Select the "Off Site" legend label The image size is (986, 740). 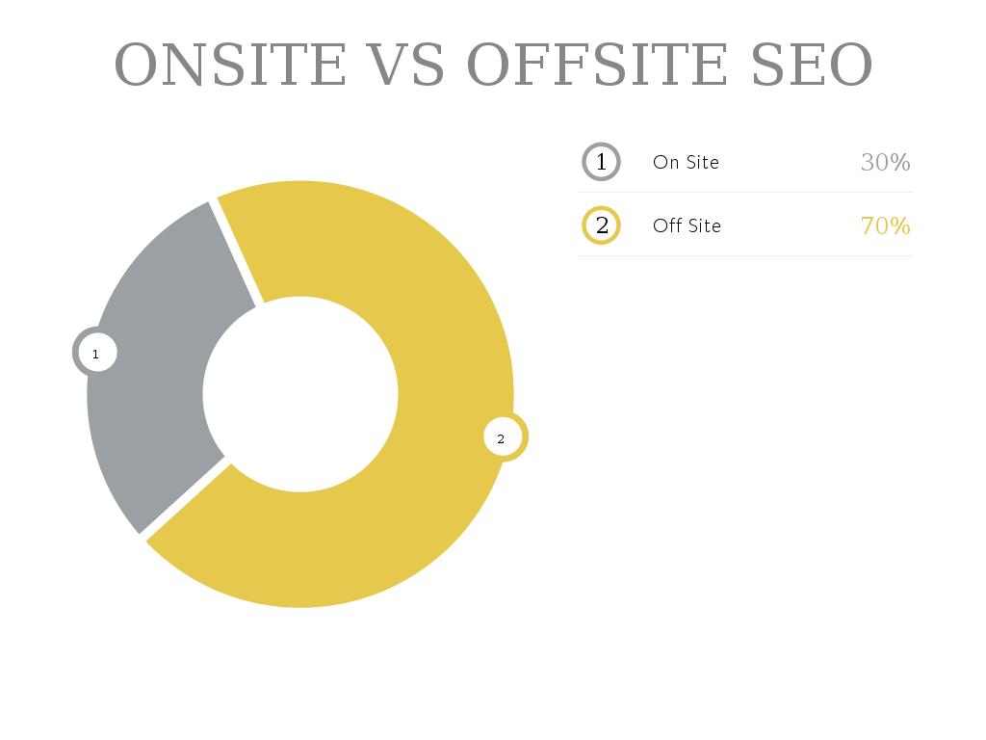687,225
